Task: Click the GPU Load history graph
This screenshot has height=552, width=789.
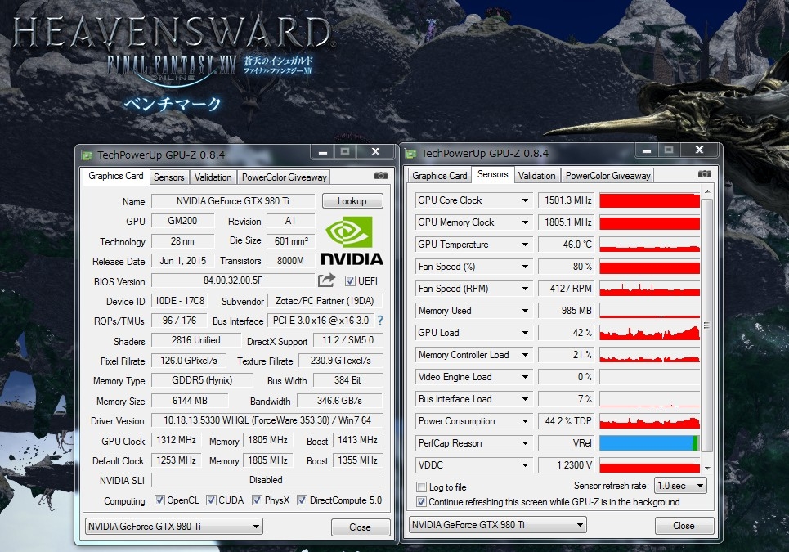Action: 649,333
